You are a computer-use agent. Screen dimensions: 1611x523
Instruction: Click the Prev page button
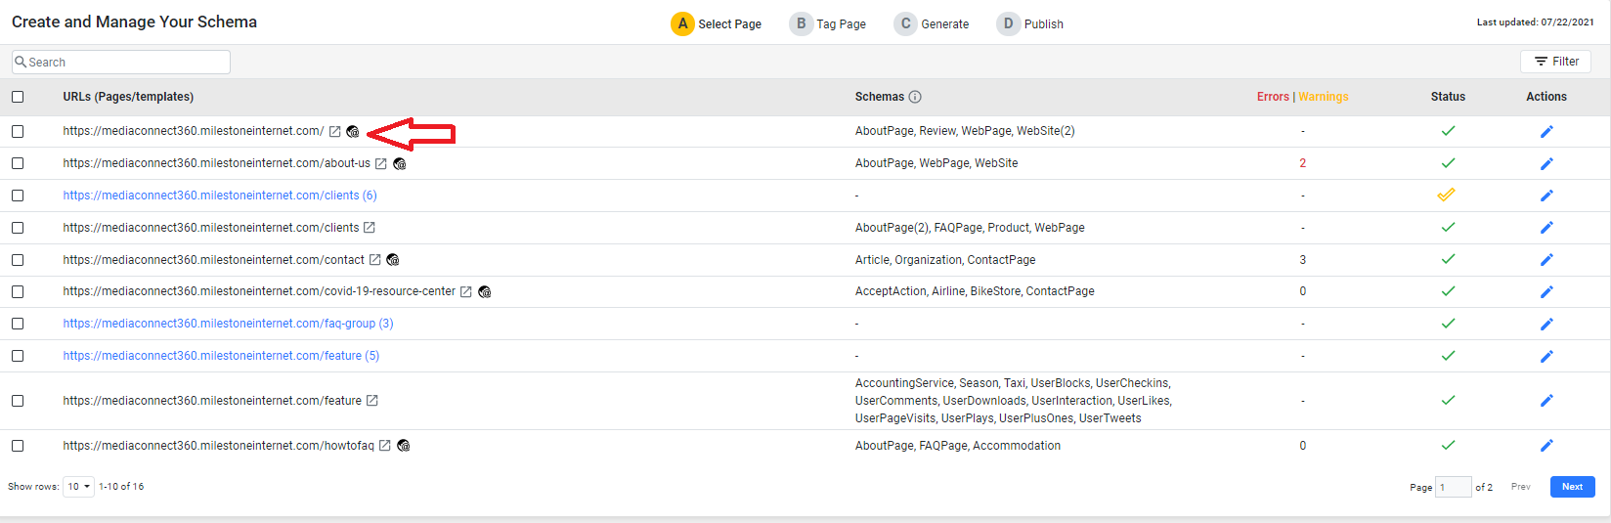coord(1520,487)
